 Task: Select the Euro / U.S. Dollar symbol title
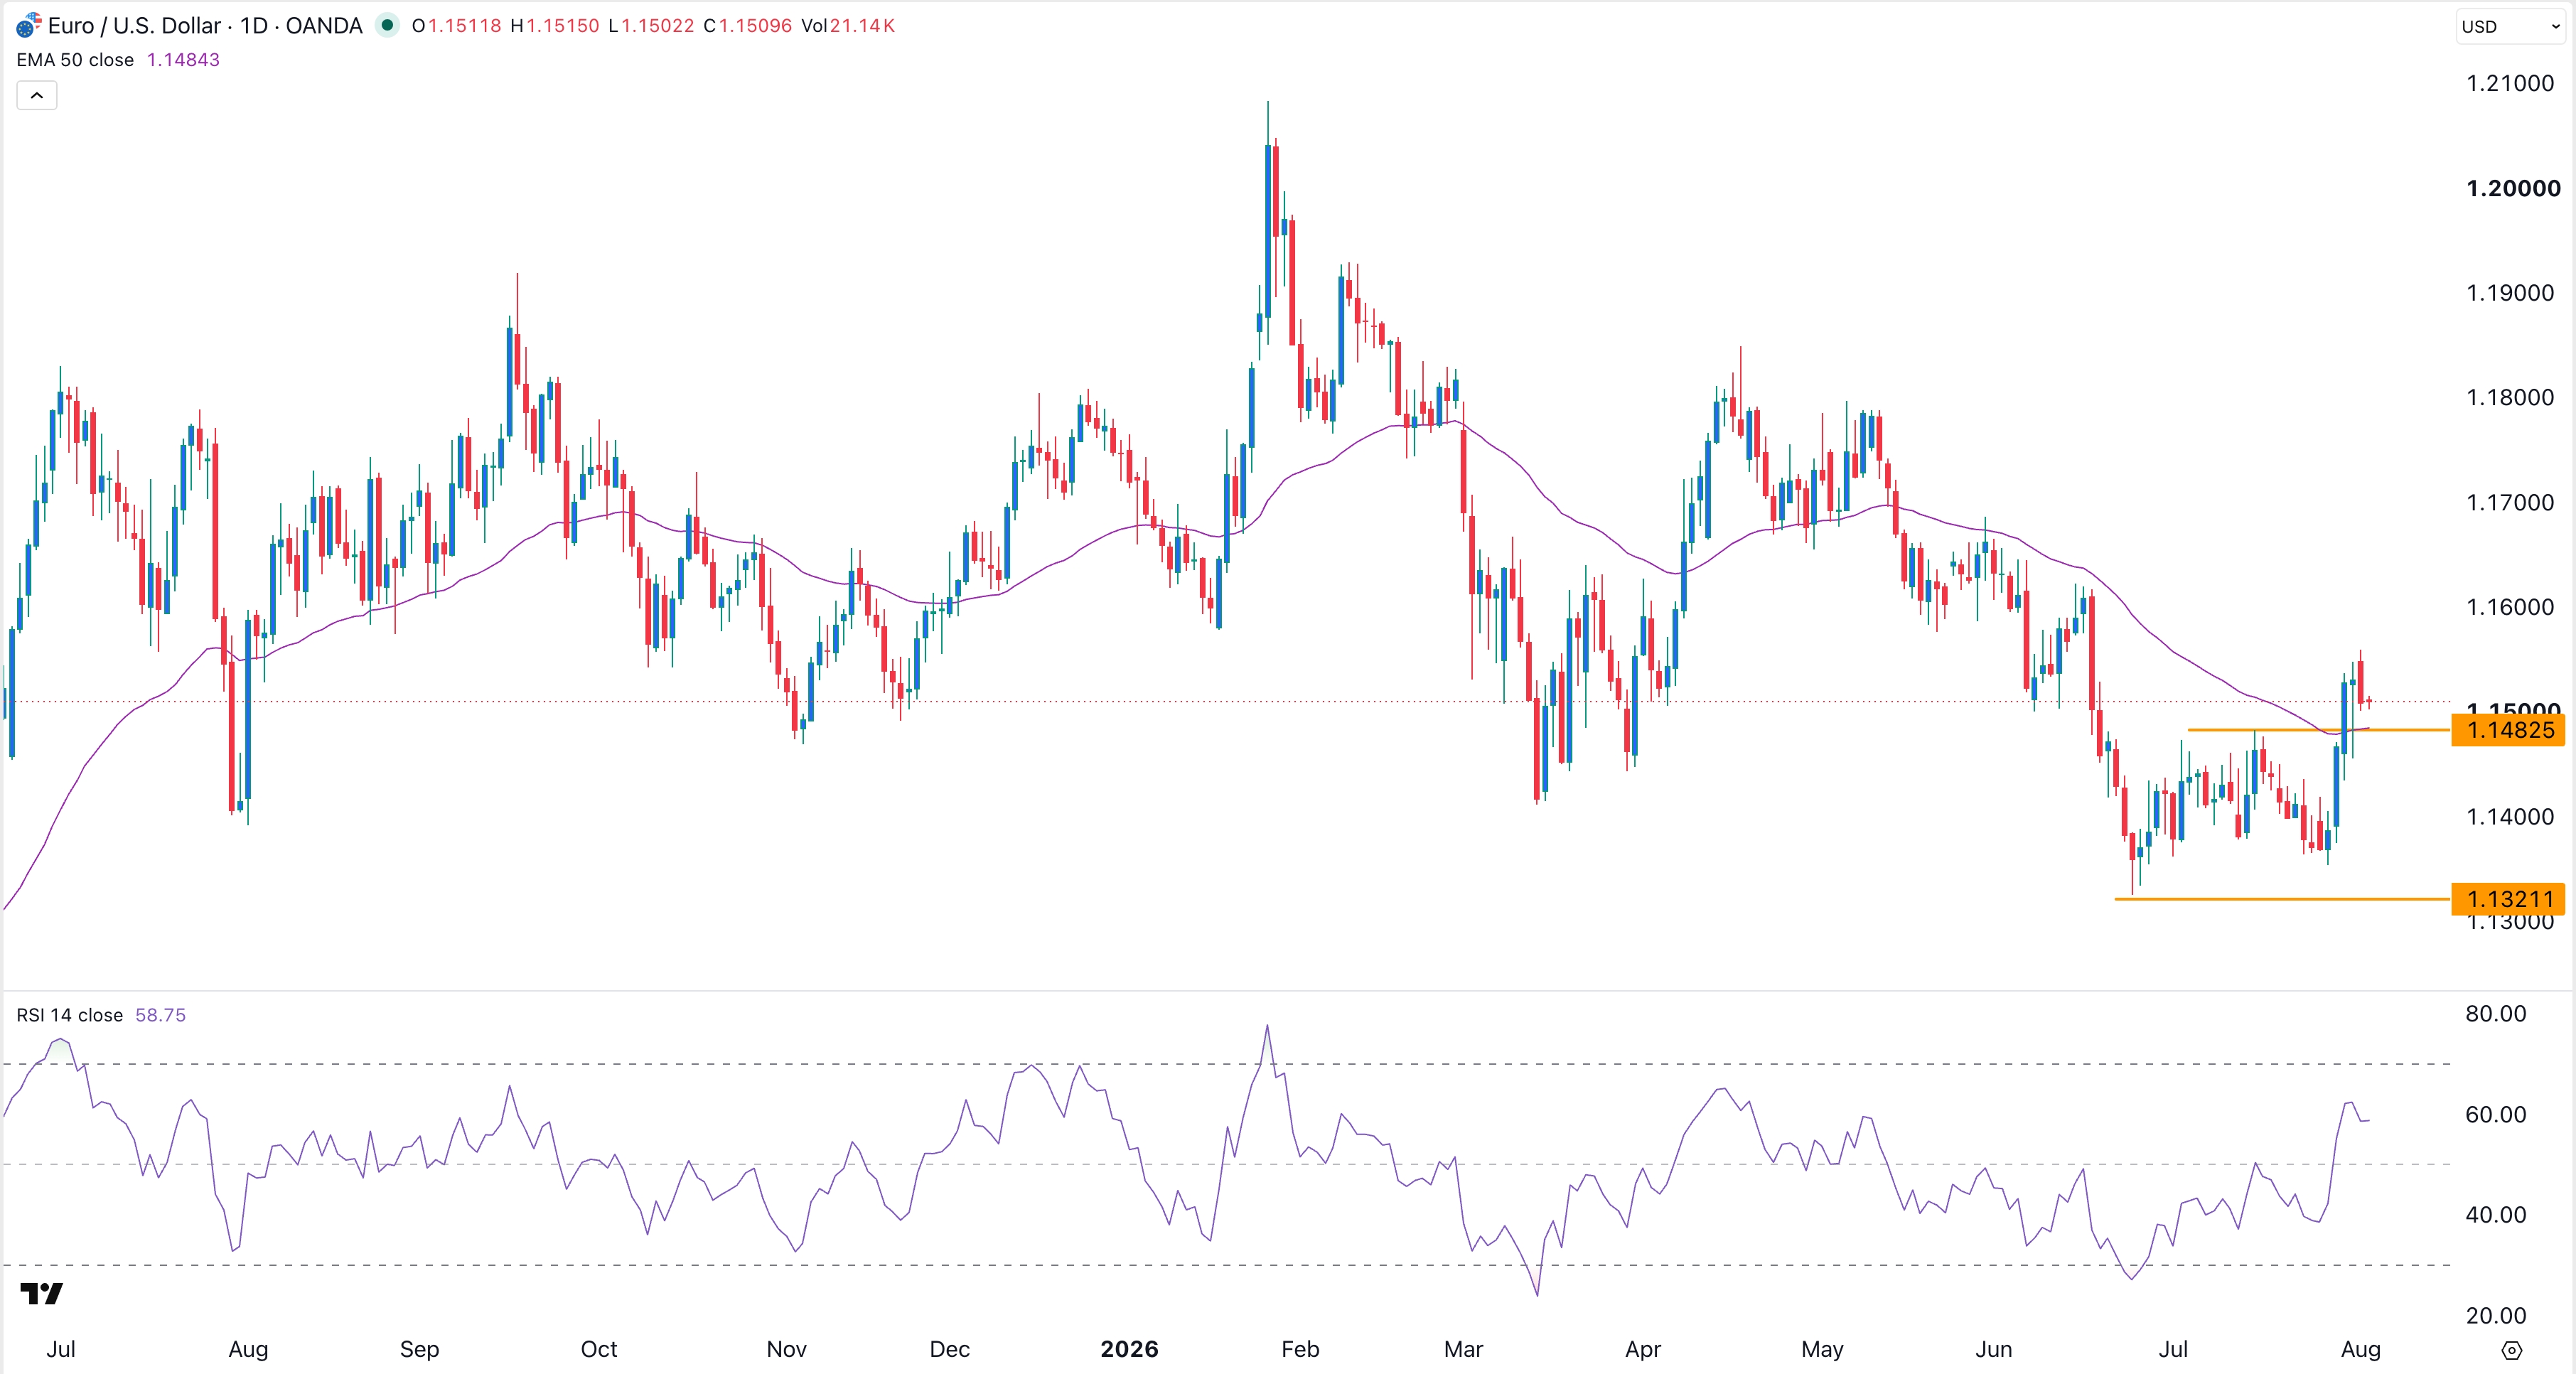click(x=205, y=25)
